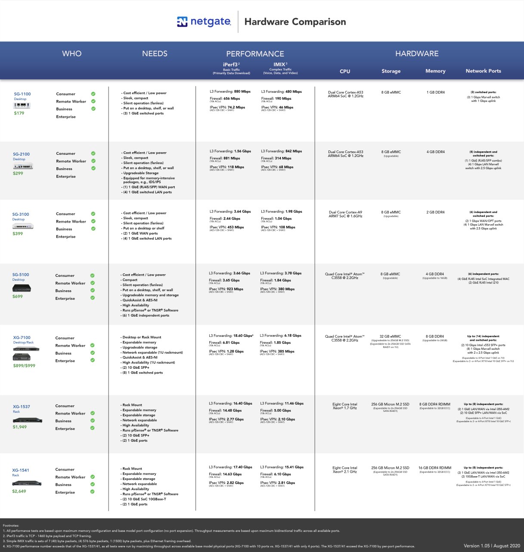Click the IMIX subheading
Image resolution: width=524 pixels, height=552 pixels.
tap(280, 64)
